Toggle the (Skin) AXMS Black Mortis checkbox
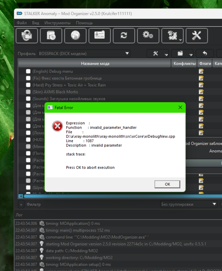Image resolution: width=222 pixels, height=271 pixels. tap(28, 92)
